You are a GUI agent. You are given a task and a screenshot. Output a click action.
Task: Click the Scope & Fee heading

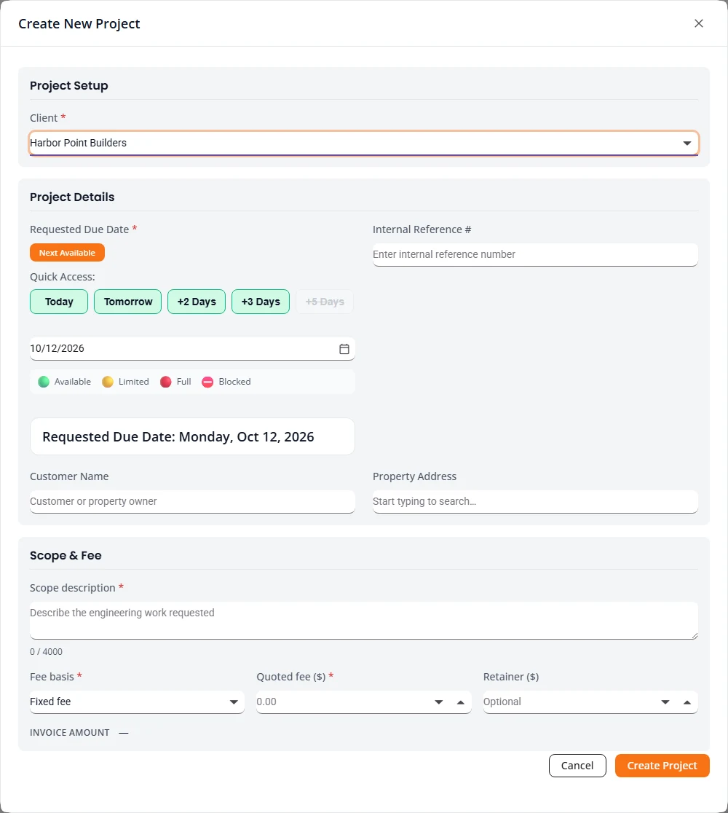click(66, 556)
